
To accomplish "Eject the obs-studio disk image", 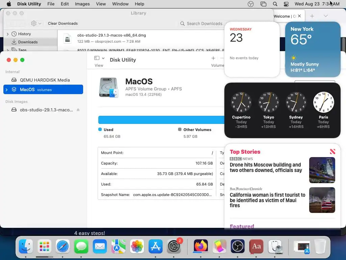I will [78, 110].
